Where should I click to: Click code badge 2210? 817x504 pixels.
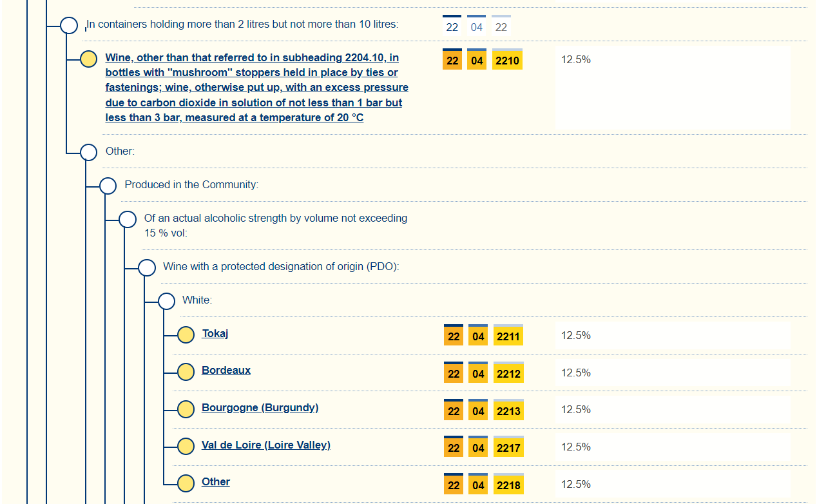507,61
